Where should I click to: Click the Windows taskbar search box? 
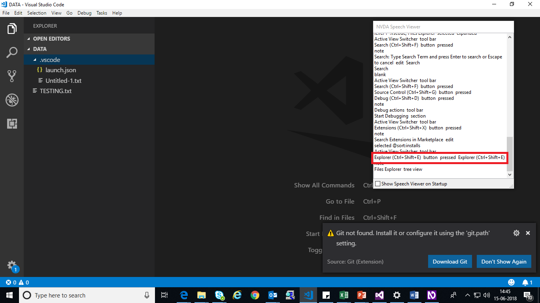tap(87, 295)
